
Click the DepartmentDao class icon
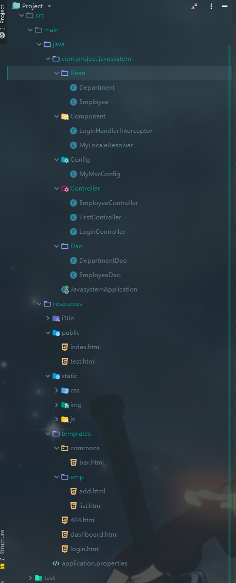(x=74, y=261)
